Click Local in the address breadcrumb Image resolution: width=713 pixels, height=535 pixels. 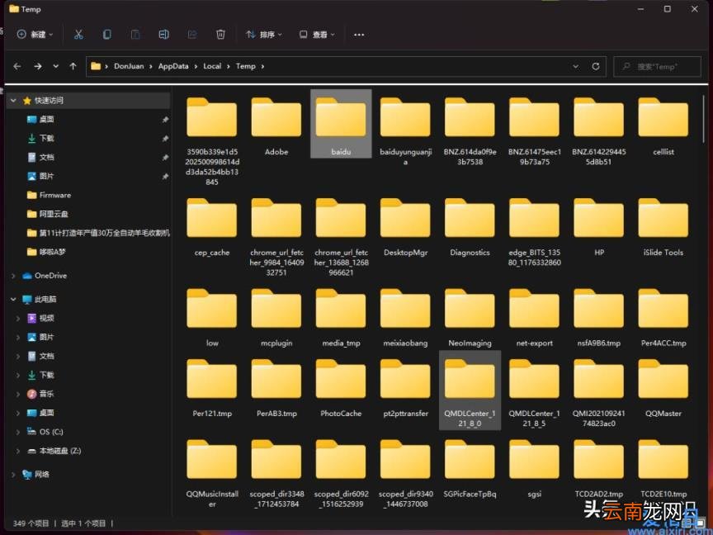[212, 66]
